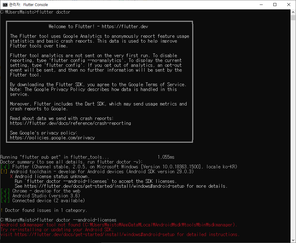296x243 pixels.
Task: Click the red X beside Android license status
Action: (11, 177)
